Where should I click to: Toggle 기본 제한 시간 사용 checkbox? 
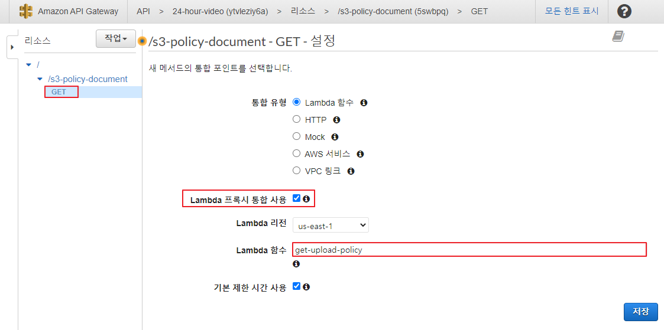296,286
